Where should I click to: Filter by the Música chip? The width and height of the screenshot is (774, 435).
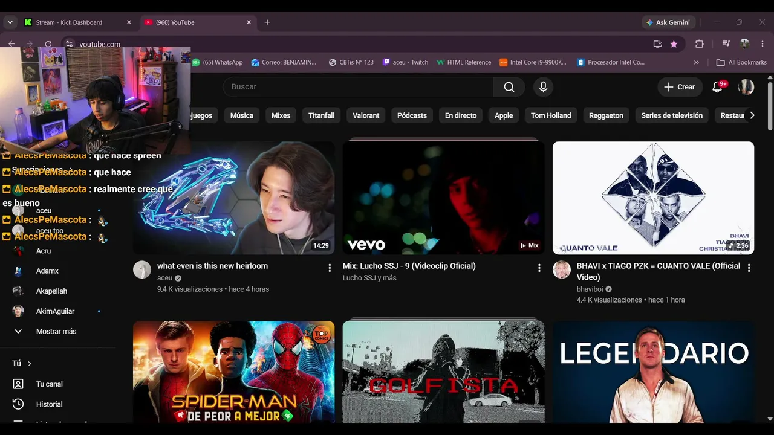tap(242, 115)
